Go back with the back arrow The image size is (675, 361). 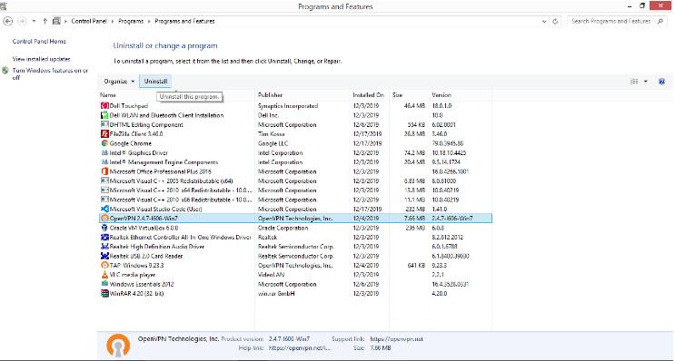pos(8,21)
